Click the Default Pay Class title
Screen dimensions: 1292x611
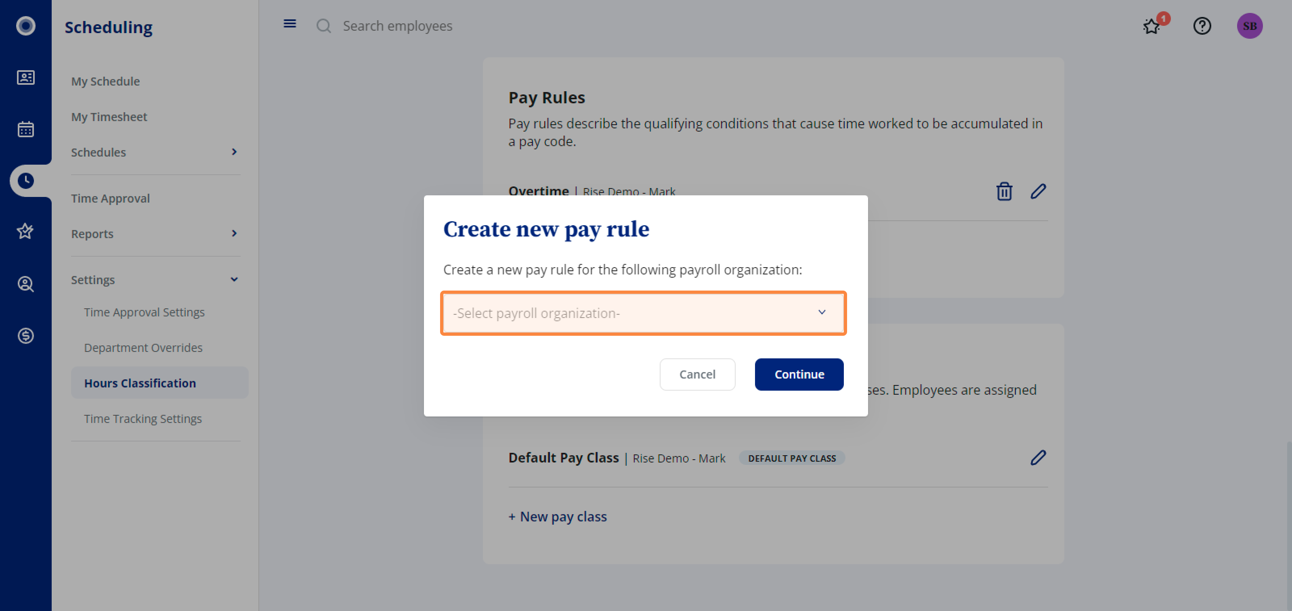[x=563, y=458]
